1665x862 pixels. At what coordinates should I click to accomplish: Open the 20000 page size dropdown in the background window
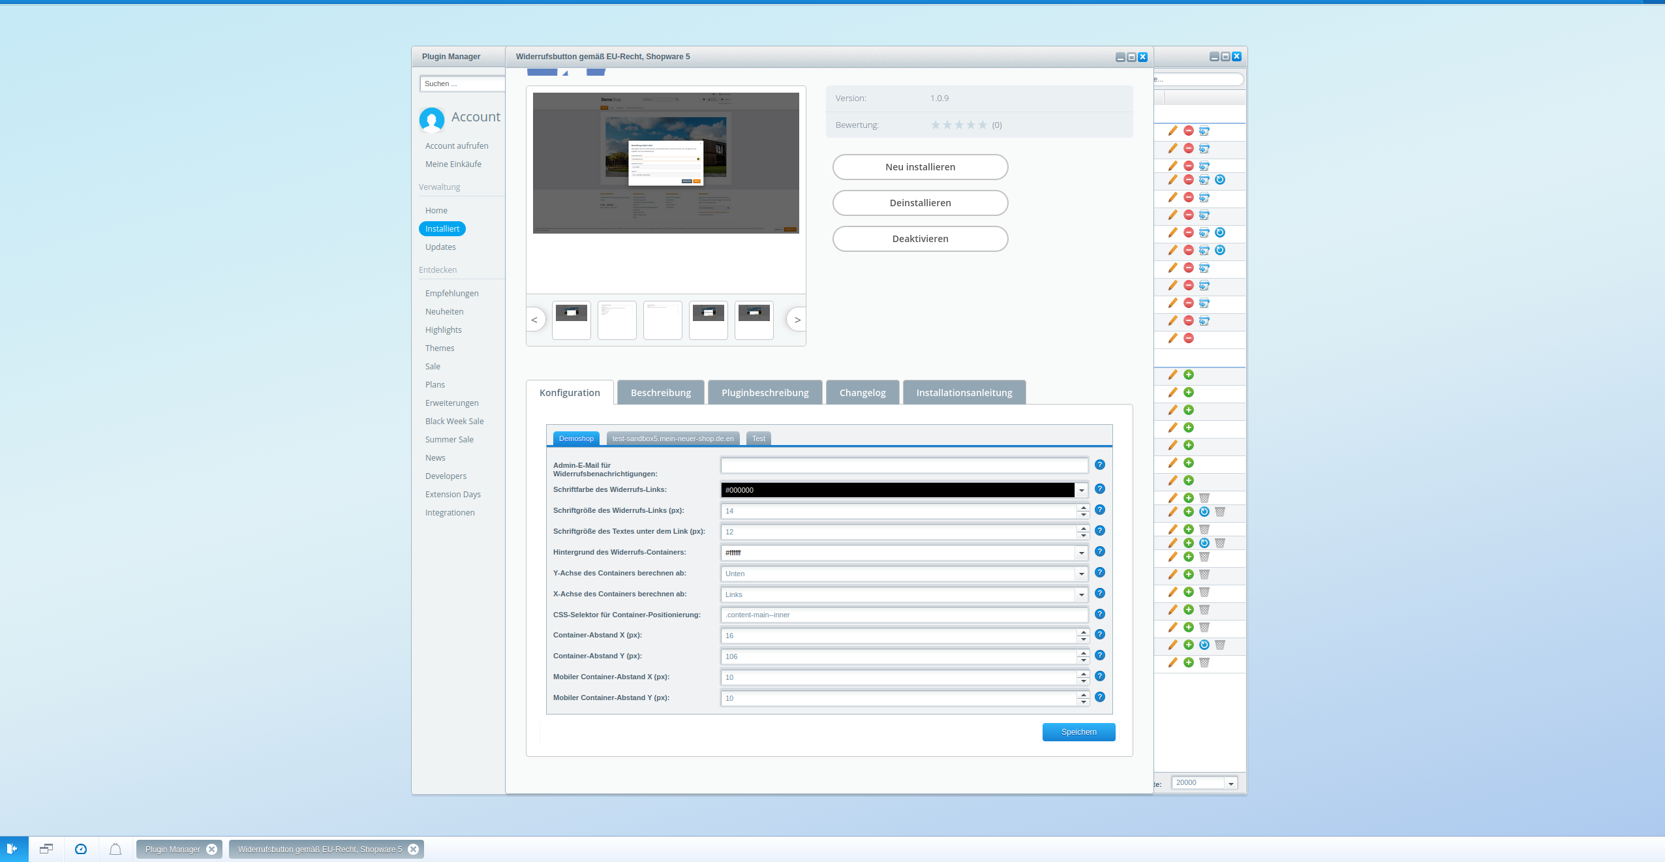coord(1230,783)
